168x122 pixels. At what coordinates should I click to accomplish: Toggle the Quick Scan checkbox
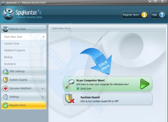click(78, 89)
